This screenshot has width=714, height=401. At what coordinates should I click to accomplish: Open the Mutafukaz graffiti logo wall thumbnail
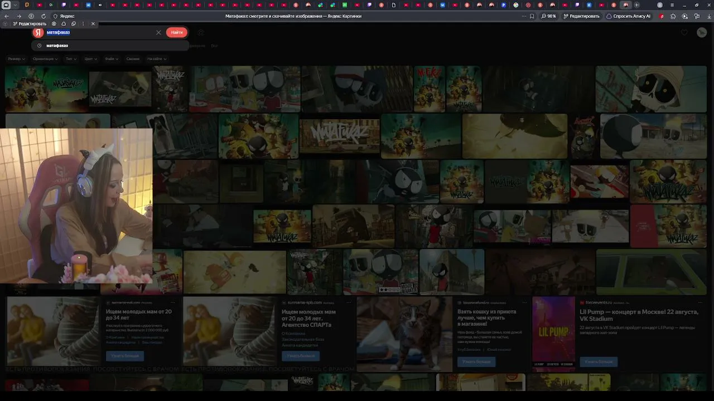coord(339,136)
